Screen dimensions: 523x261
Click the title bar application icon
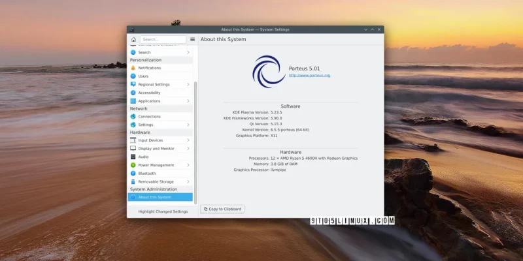(132, 29)
